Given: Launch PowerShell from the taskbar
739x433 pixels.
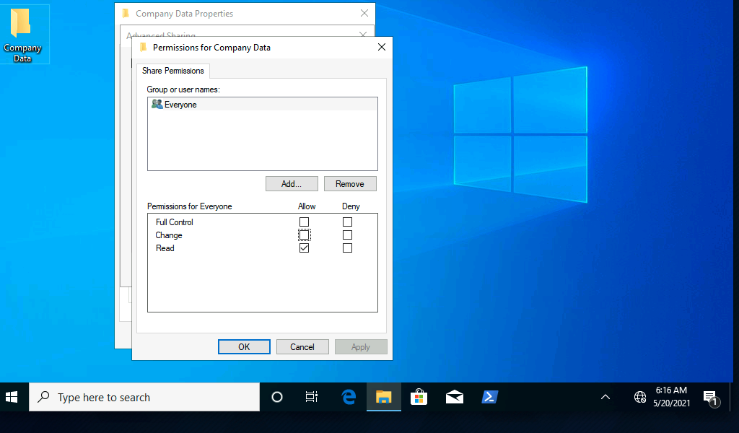Looking at the screenshot, I should (490, 397).
